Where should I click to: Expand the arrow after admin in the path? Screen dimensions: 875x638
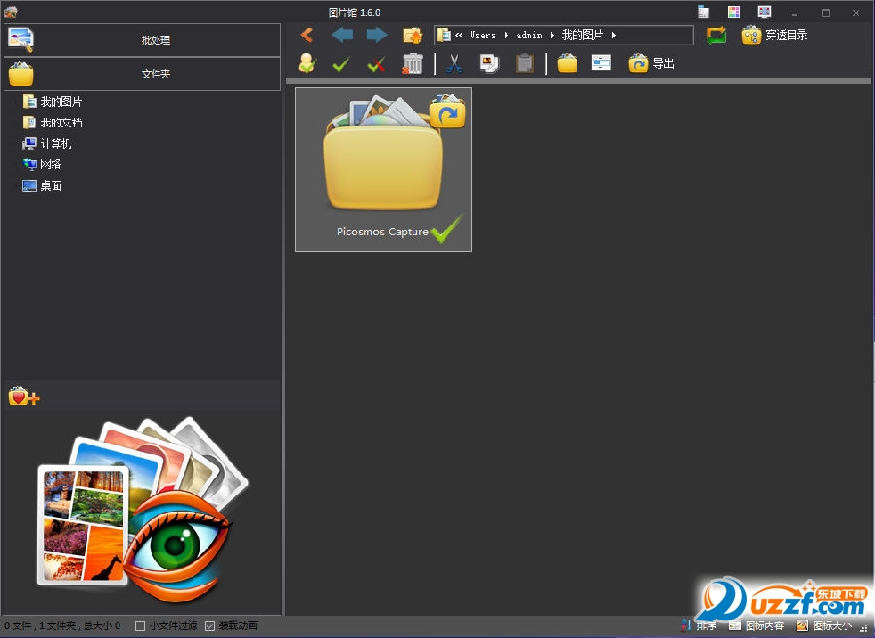(552, 35)
